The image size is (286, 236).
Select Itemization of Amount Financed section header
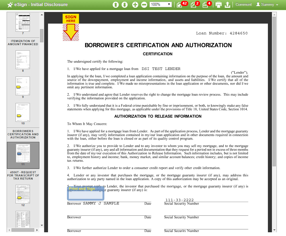[23, 43]
